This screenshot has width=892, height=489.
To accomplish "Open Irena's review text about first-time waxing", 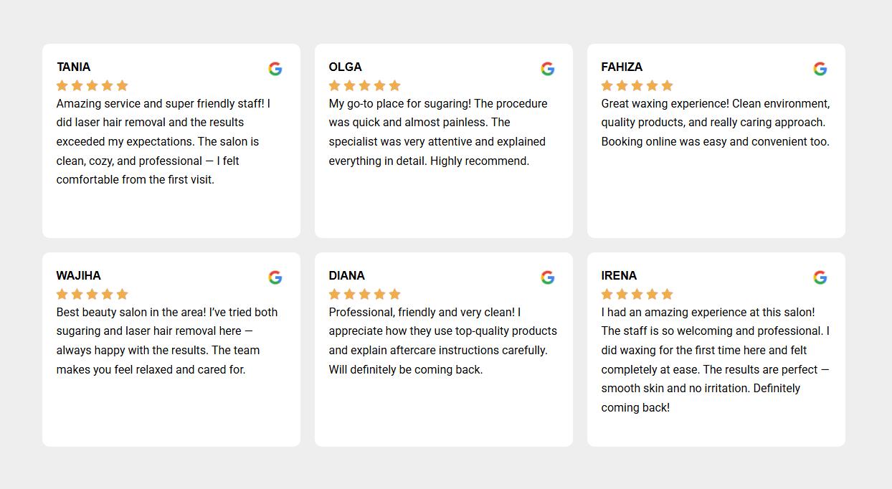I will [715, 359].
